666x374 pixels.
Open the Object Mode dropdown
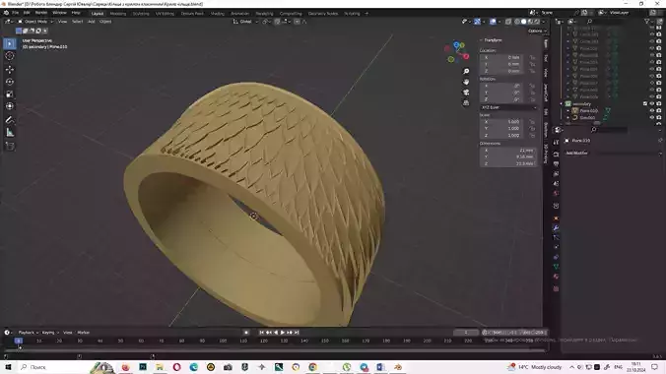pos(35,22)
